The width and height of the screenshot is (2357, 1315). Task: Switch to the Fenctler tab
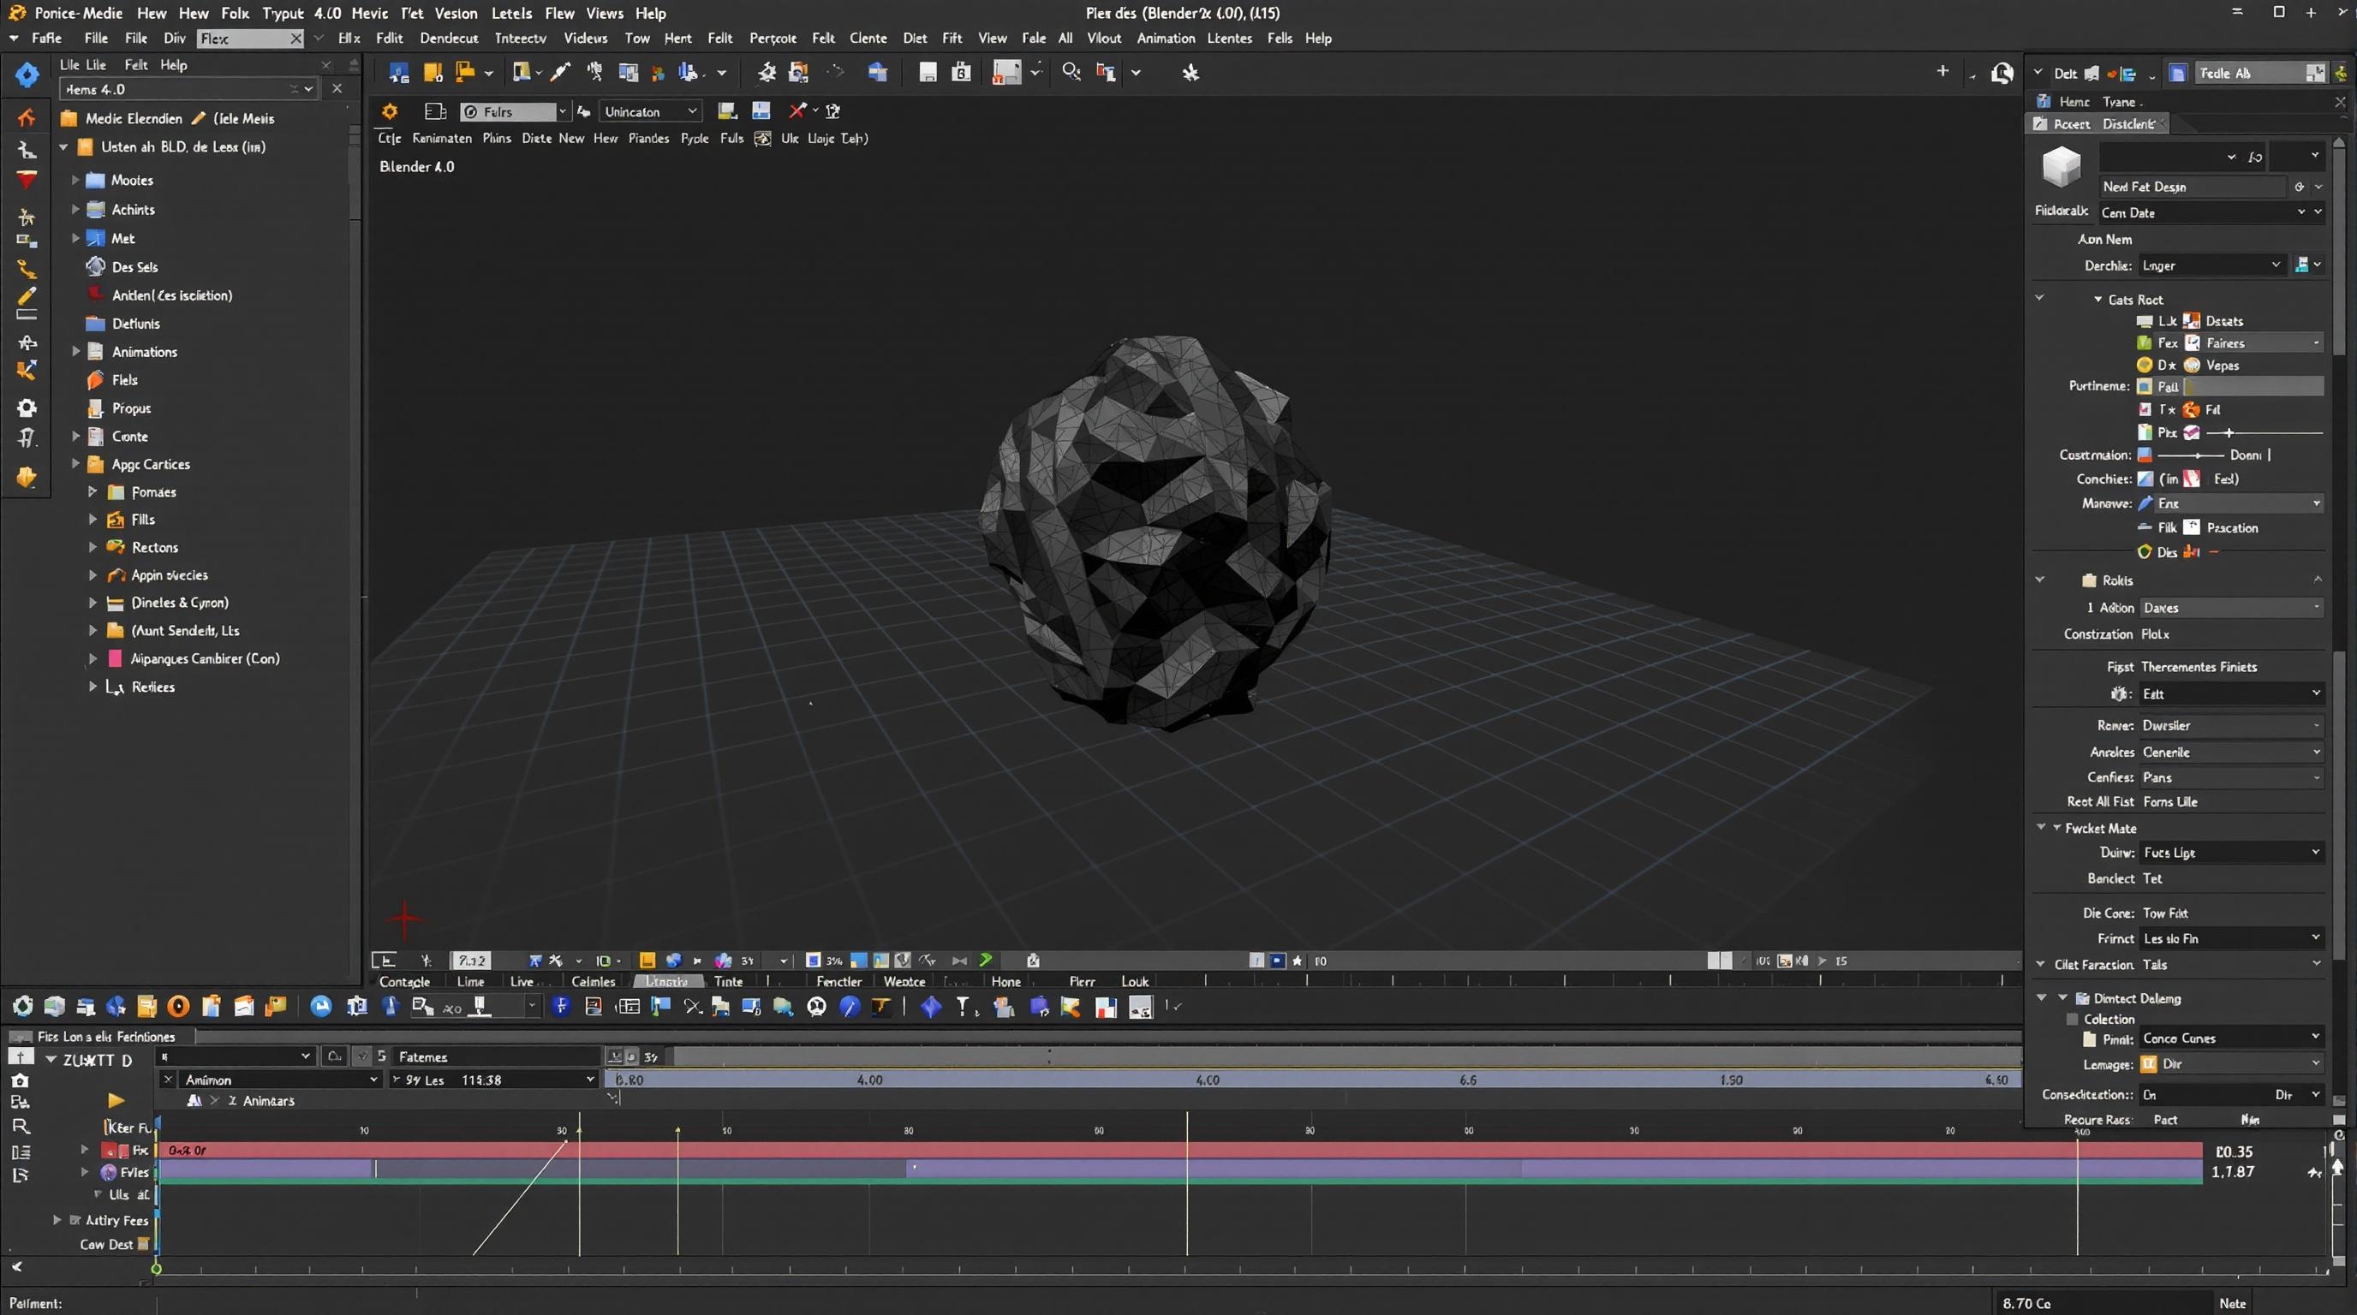(x=839, y=981)
